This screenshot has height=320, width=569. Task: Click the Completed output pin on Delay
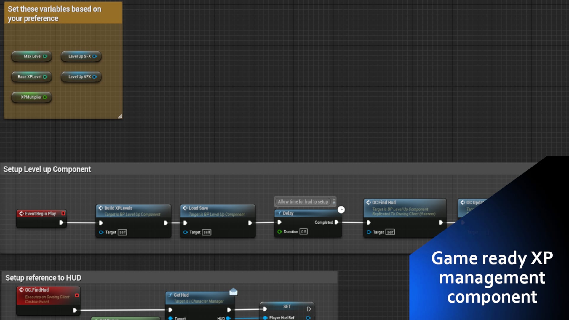click(337, 223)
